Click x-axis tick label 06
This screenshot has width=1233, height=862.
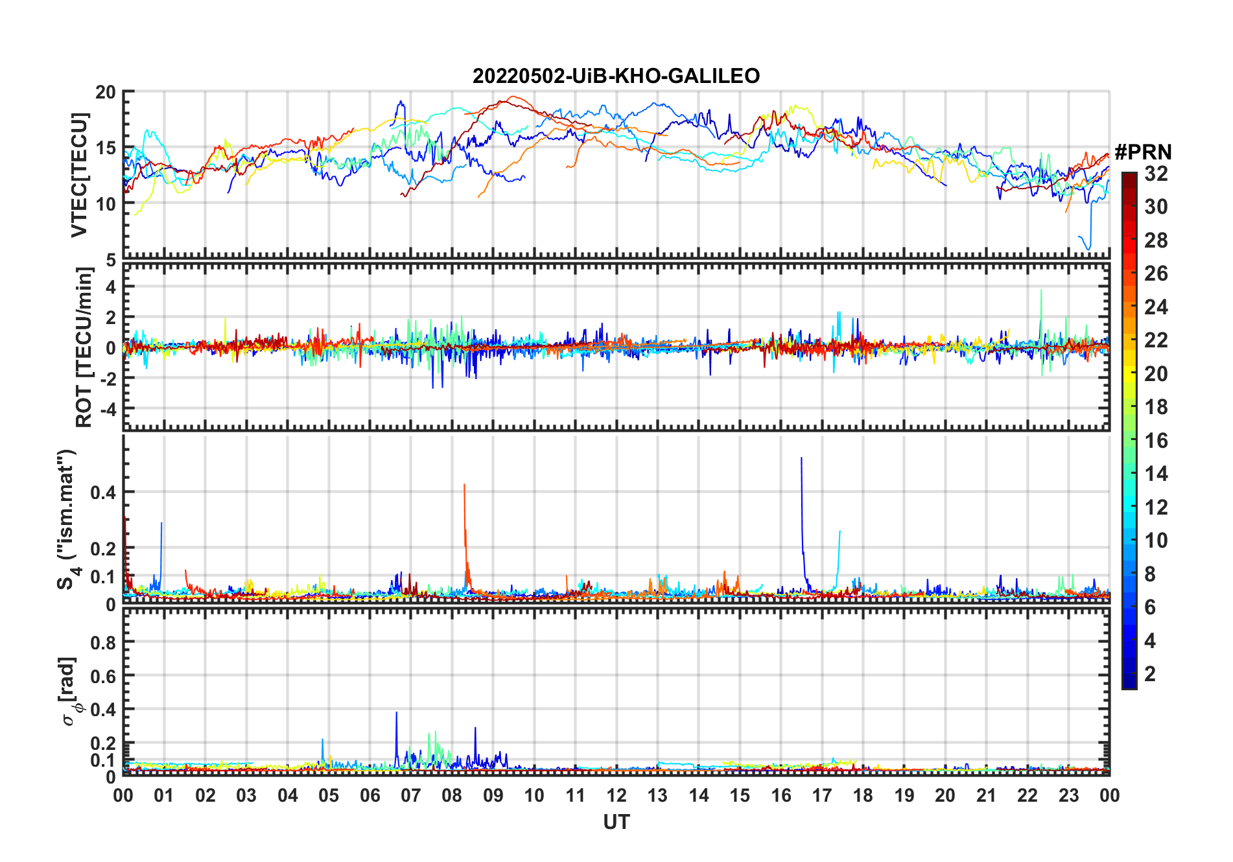pos(370,796)
